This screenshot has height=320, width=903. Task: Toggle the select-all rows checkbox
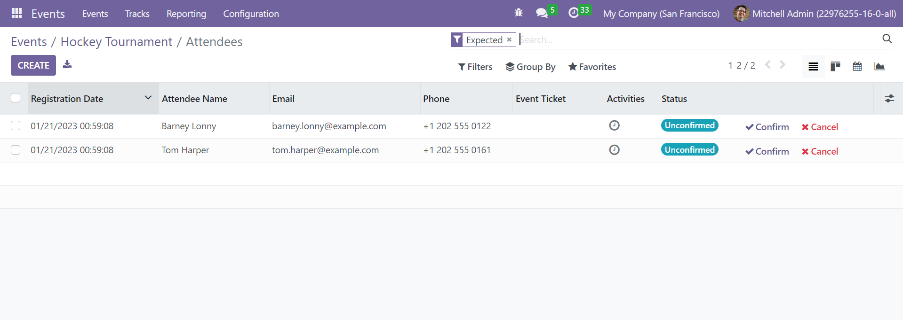(16, 98)
